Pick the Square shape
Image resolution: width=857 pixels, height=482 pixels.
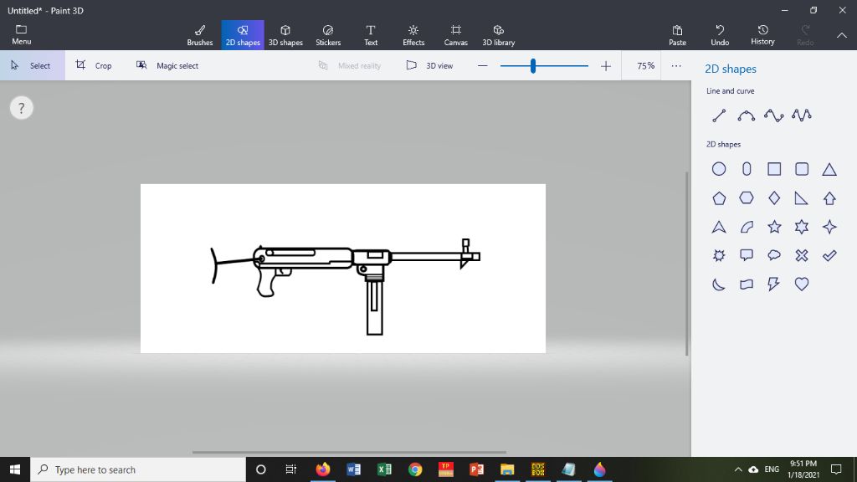click(x=774, y=169)
